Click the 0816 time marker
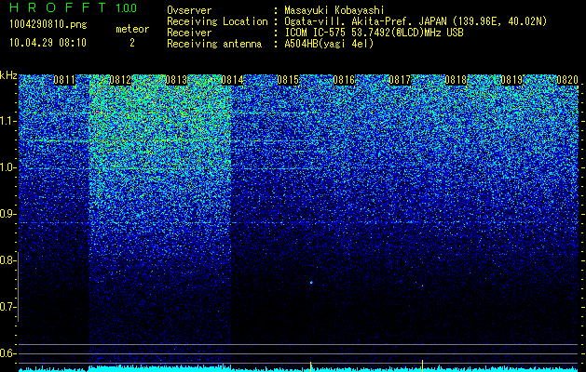The height and width of the screenshot is (372, 586). pyautogui.click(x=344, y=80)
